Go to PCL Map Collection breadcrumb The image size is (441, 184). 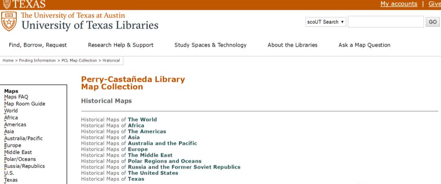pyautogui.click(x=79, y=60)
